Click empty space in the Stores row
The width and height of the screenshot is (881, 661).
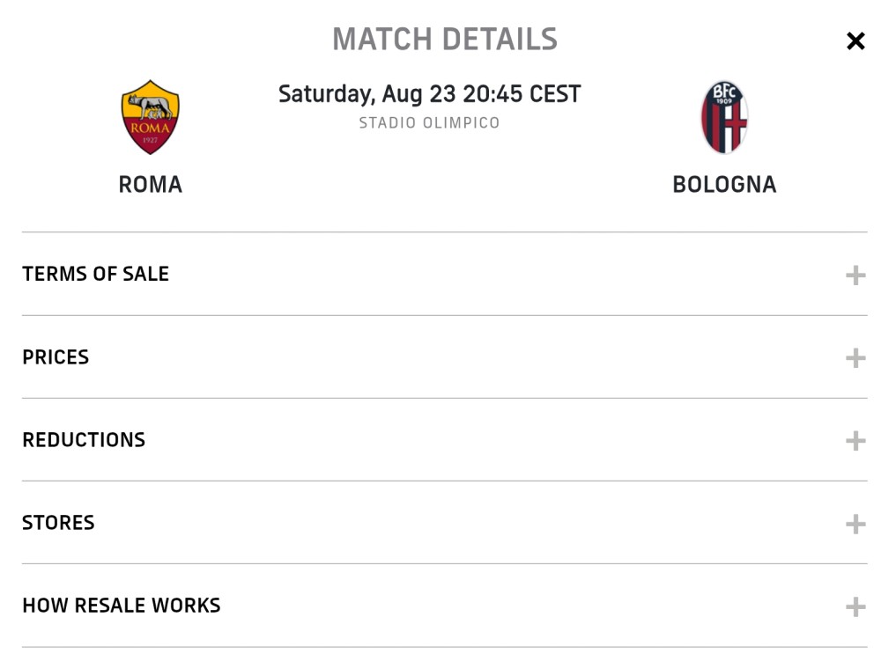click(x=449, y=523)
